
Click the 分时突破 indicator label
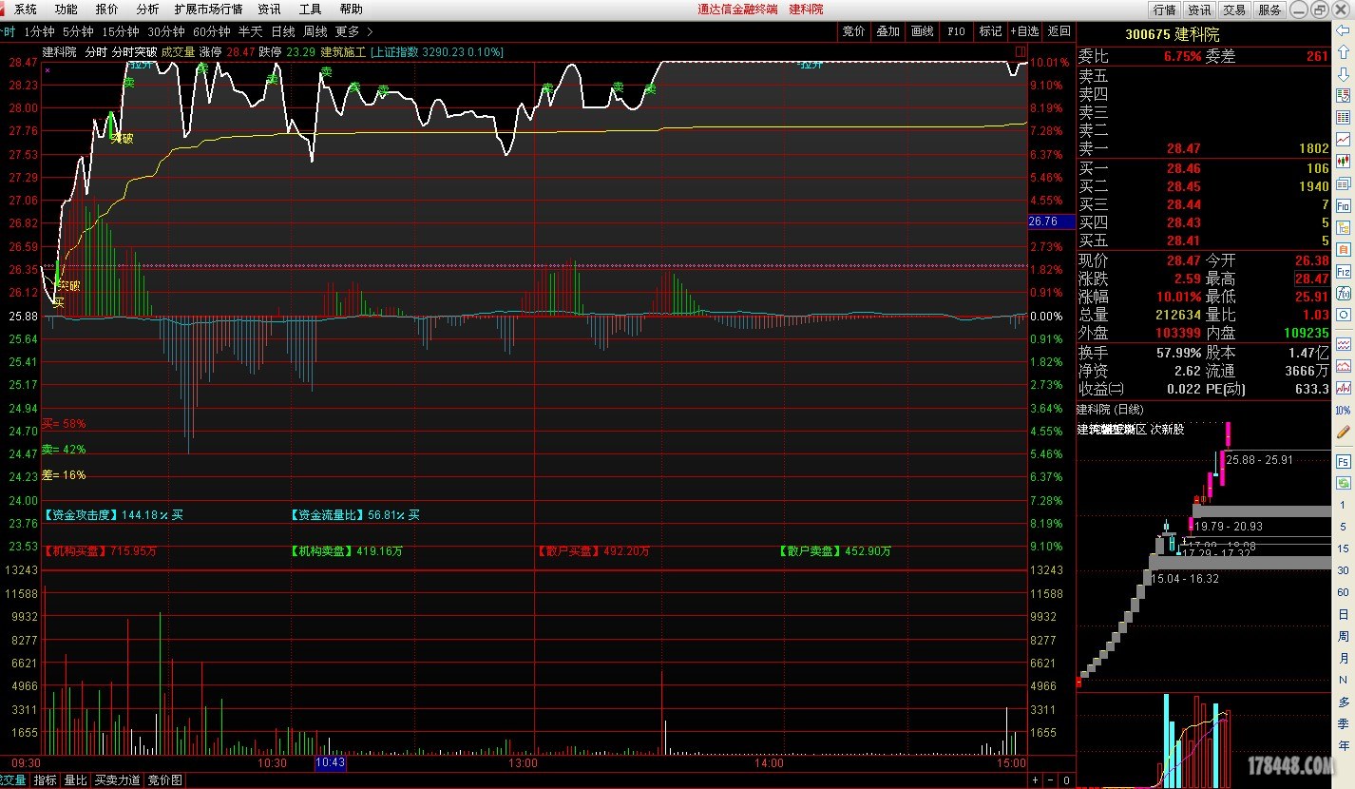pos(134,51)
